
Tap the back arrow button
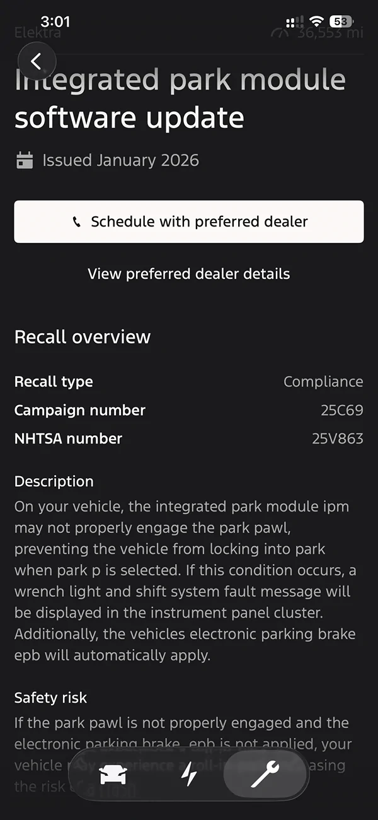click(37, 61)
